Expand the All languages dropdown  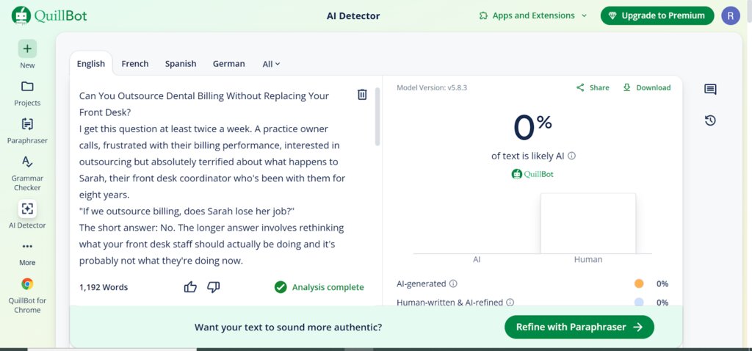tap(271, 64)
